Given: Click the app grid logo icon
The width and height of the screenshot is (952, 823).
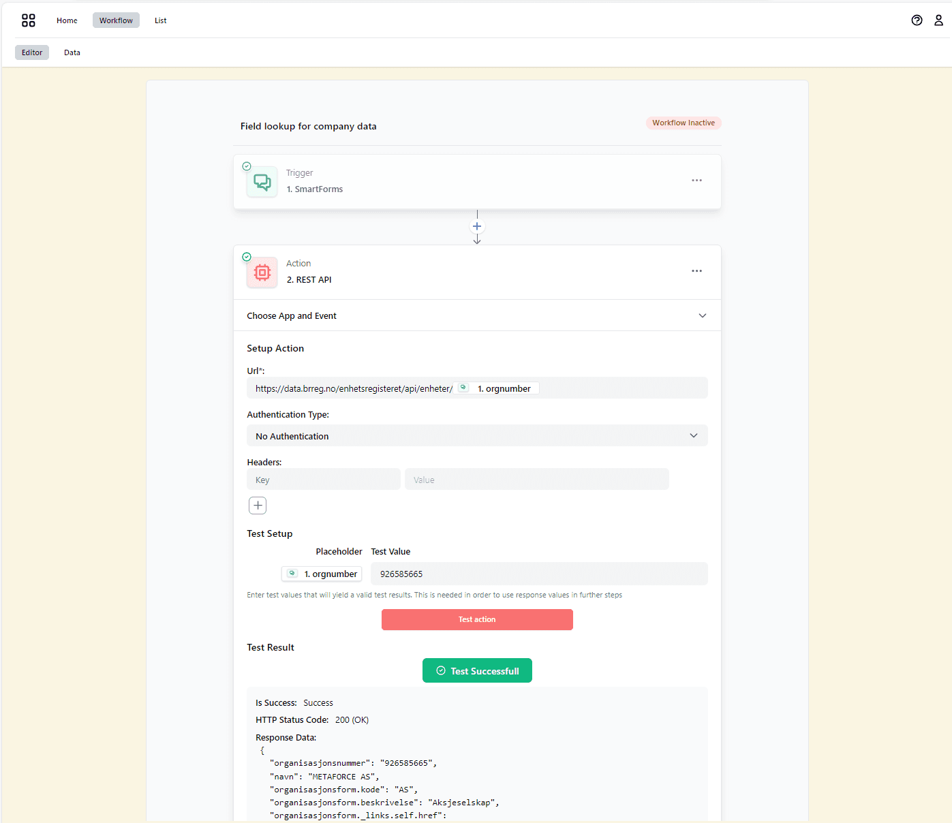Looking at the screenshot, I should (28, 20).
